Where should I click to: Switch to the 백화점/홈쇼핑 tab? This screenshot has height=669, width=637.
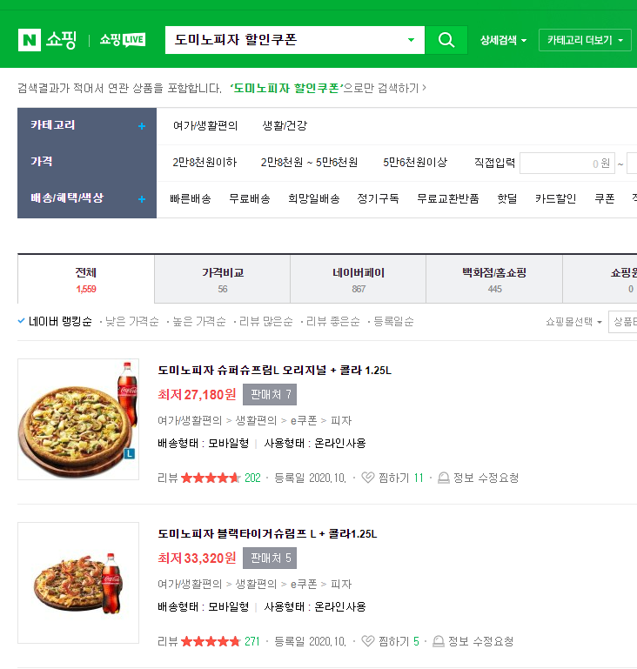pyautogui.click(x=494, y=279)
